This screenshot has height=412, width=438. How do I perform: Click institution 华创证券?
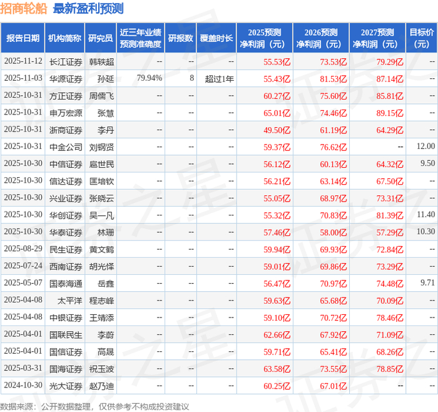coord(66,215)
